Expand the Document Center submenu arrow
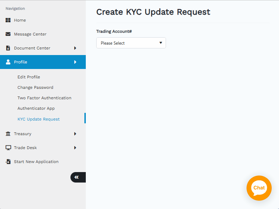The height and width of the screenshot is (209, 279). (x=75, y=48)
